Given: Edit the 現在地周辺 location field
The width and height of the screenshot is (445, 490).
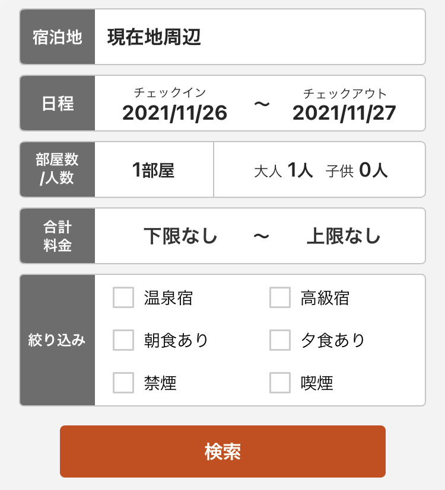Looking at the screenshot, I should 260,37.
